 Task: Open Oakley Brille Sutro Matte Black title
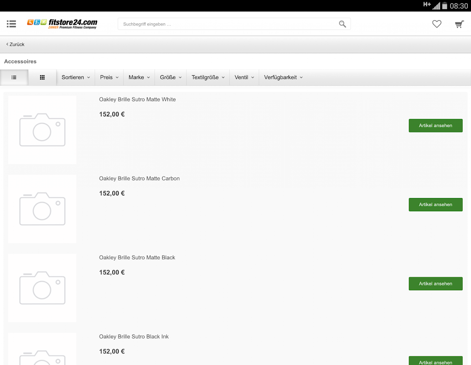[137, 258]
